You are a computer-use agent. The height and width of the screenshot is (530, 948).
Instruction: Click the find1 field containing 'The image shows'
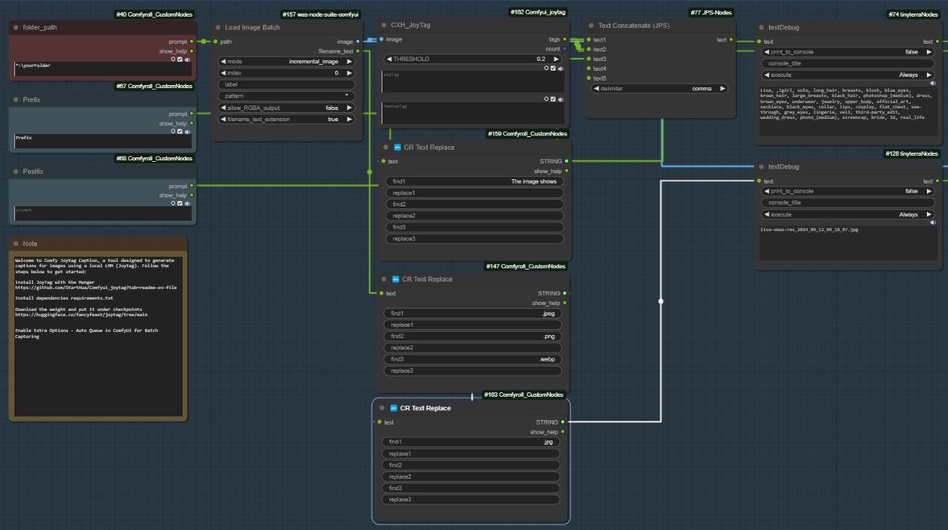pyautogui.click(x=474, y=181)
